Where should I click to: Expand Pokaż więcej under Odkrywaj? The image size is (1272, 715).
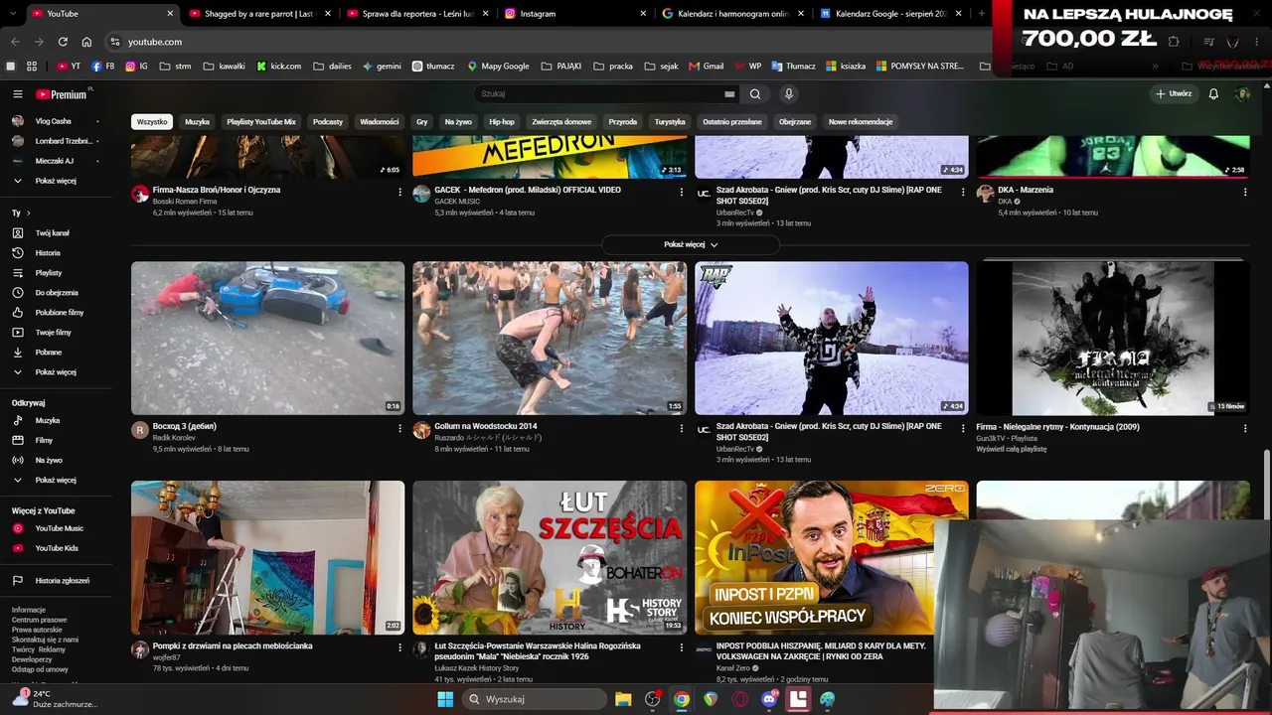(56, 481)
